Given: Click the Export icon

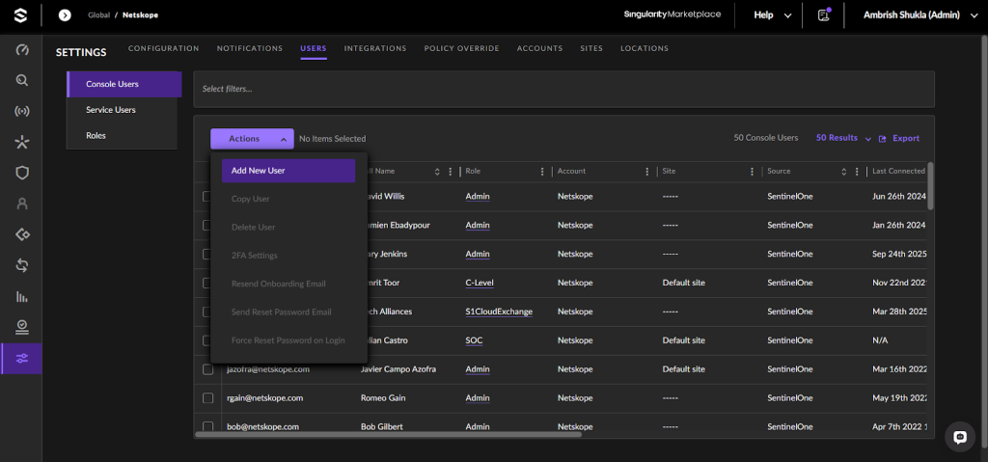Looking at the screenshot, I should click(x=883, y=139).
